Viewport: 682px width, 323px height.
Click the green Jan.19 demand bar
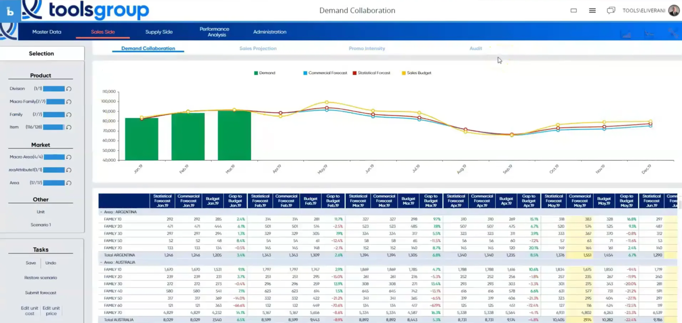click(x=141, y=139)
